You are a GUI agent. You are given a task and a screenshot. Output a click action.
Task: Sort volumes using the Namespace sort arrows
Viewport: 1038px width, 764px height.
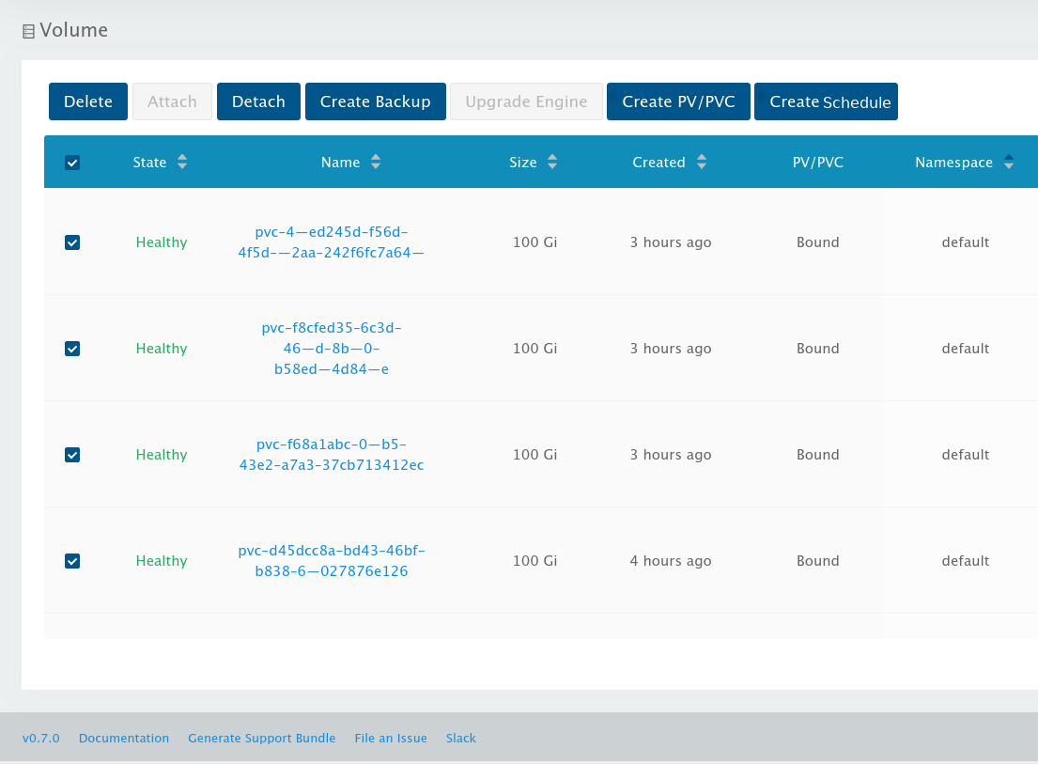click(1009, 162)
